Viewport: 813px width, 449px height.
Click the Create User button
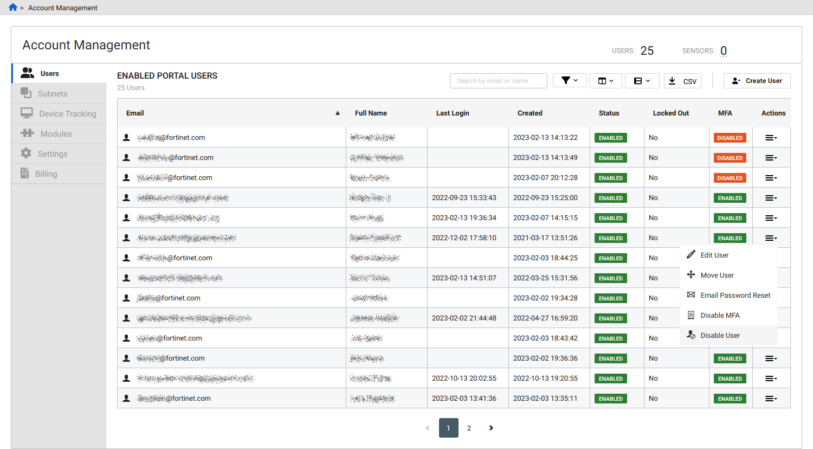pyautogui.click(x=757, y=80)
